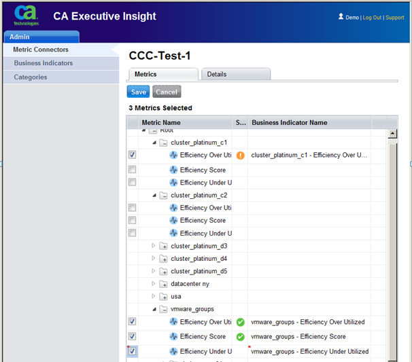Collapse the vmware_groups tree node arrow
Screen dimensions: 412x362
pos(154,309)
